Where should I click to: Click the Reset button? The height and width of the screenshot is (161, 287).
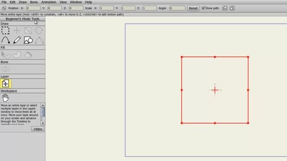point(193,8)
